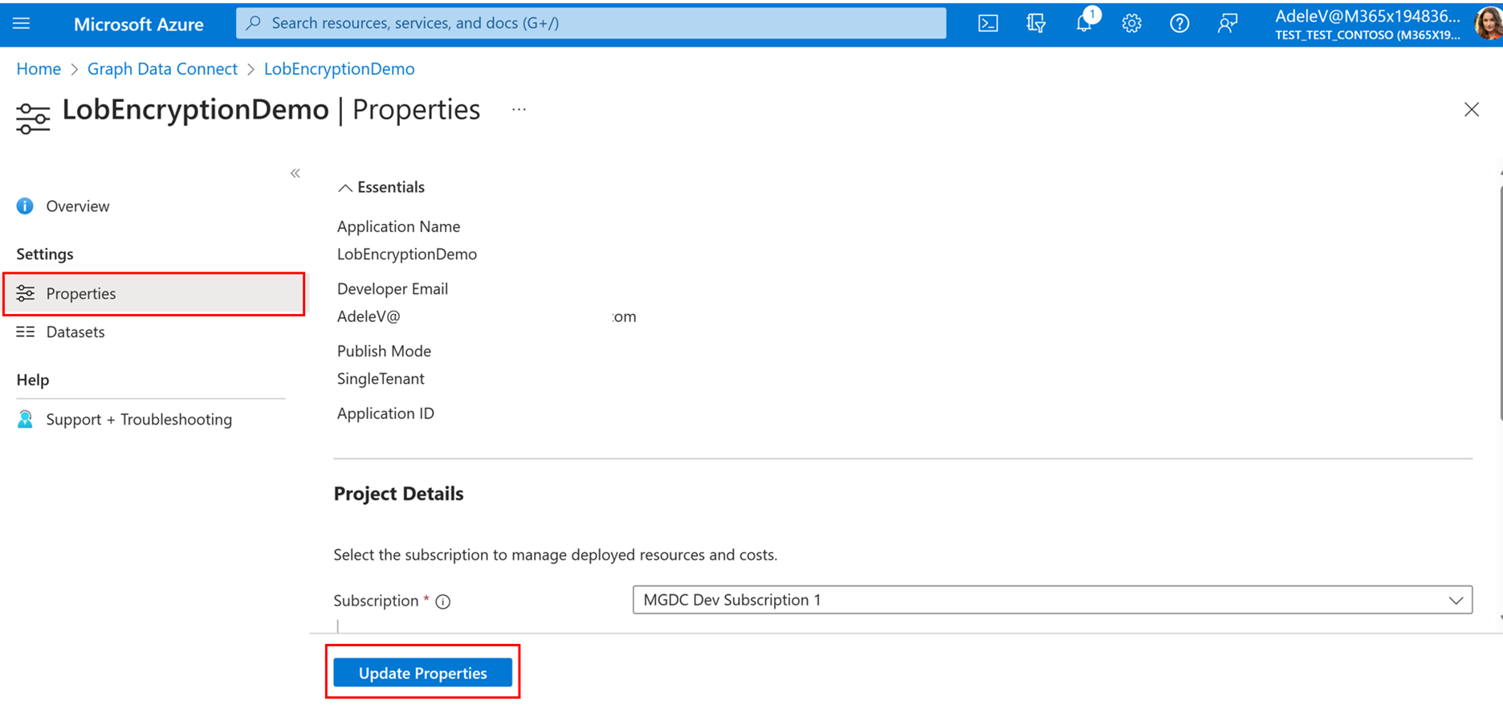Click the Datasets list icon
1503x721 pixels.
coord(26,332)
